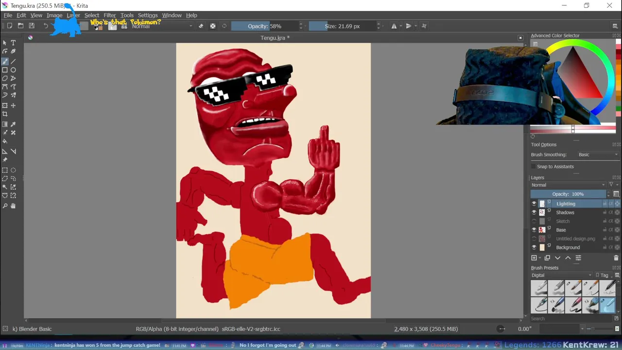Select the highlighted blue blender brush preset
The height and width of the screenshot is (350, 622).
pos(607,305)
